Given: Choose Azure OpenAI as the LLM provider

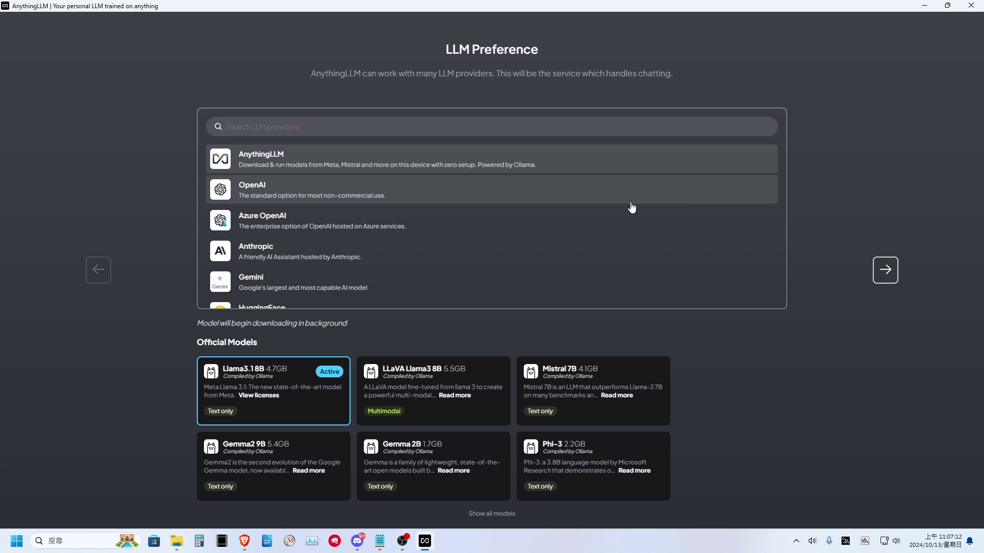Looking at the screenshot, I should pyautogui.click(x=492, y=220).
